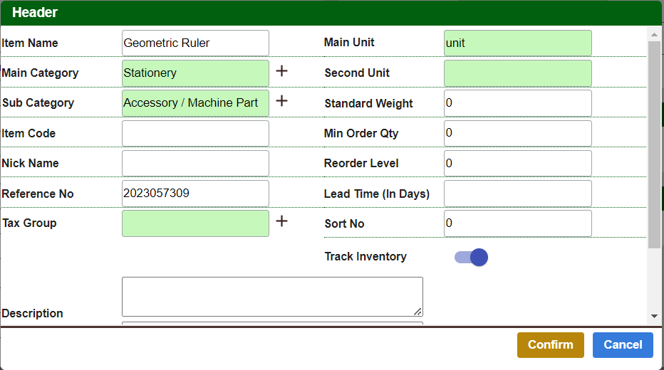Click the scrollbar down arrow
Screen dimensions: 664x370
[x=654, y=317]
